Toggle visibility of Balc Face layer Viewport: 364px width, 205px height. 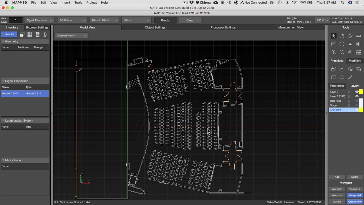point(357,101)
